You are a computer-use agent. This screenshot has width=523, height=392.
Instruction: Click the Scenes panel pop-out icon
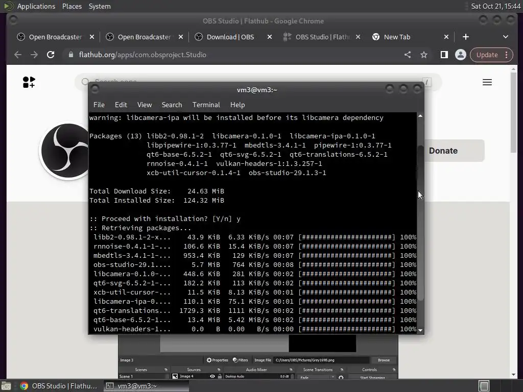166,370
